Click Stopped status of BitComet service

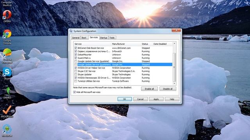[x=146, y=48]
